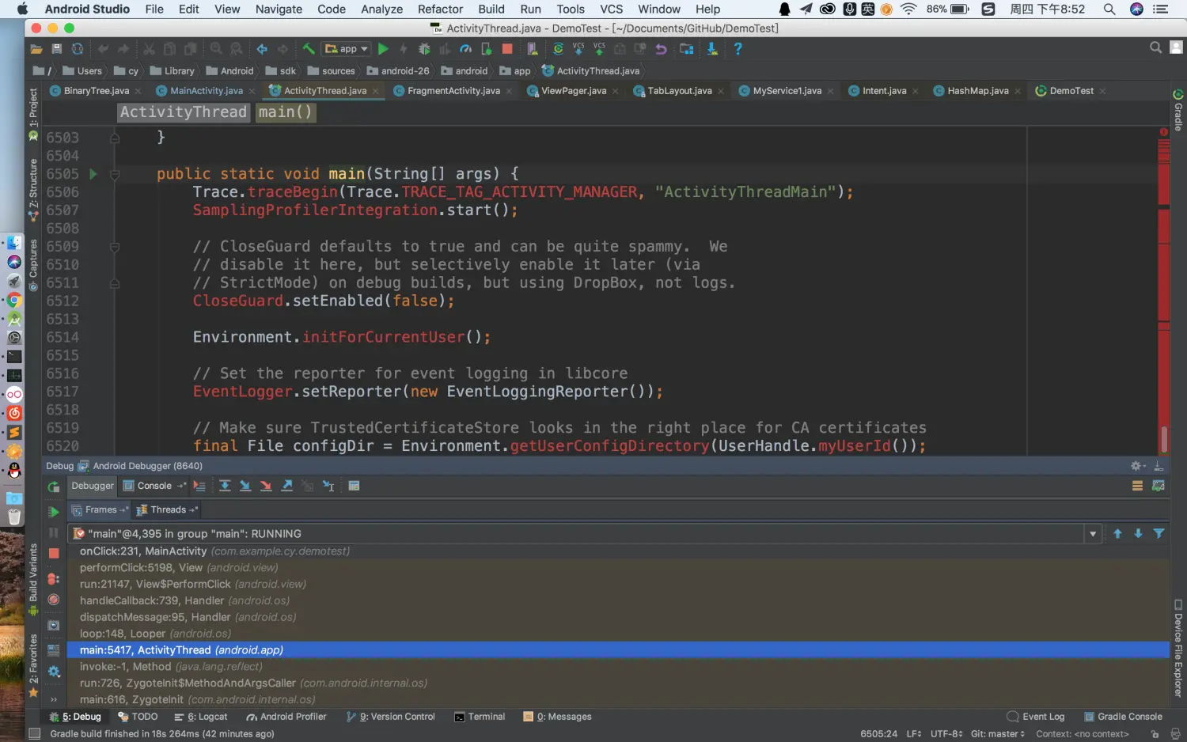Open the app run configuration dropdown

[x=347, y=49]
